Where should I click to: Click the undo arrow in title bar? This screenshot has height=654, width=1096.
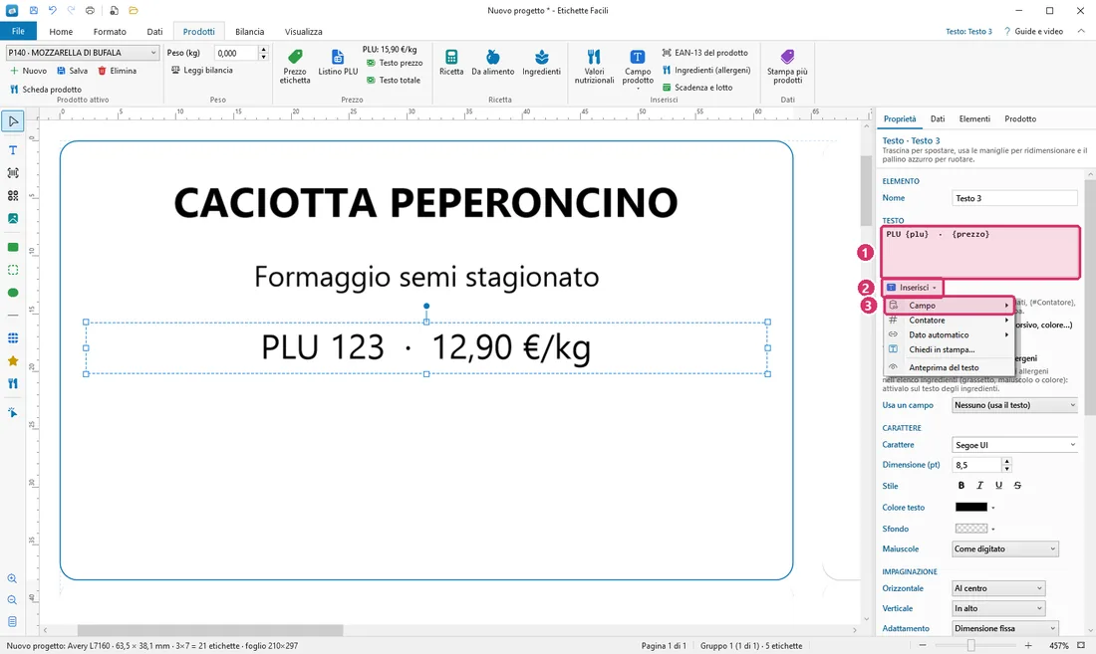click(53, 11)
